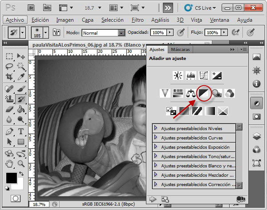This screenshot has width=267, height=210.
Task: Select the Hand tool
Action: [x=9, y=164]
